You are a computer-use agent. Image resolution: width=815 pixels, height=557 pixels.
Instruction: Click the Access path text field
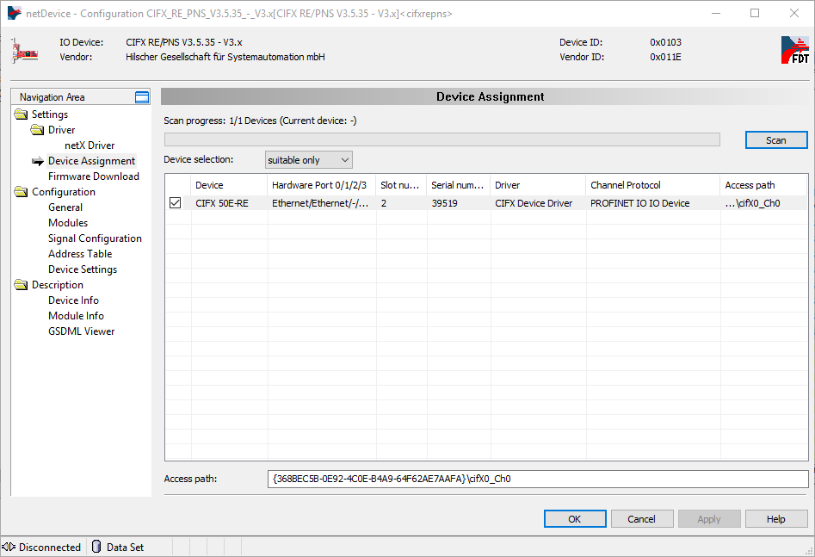538,479
